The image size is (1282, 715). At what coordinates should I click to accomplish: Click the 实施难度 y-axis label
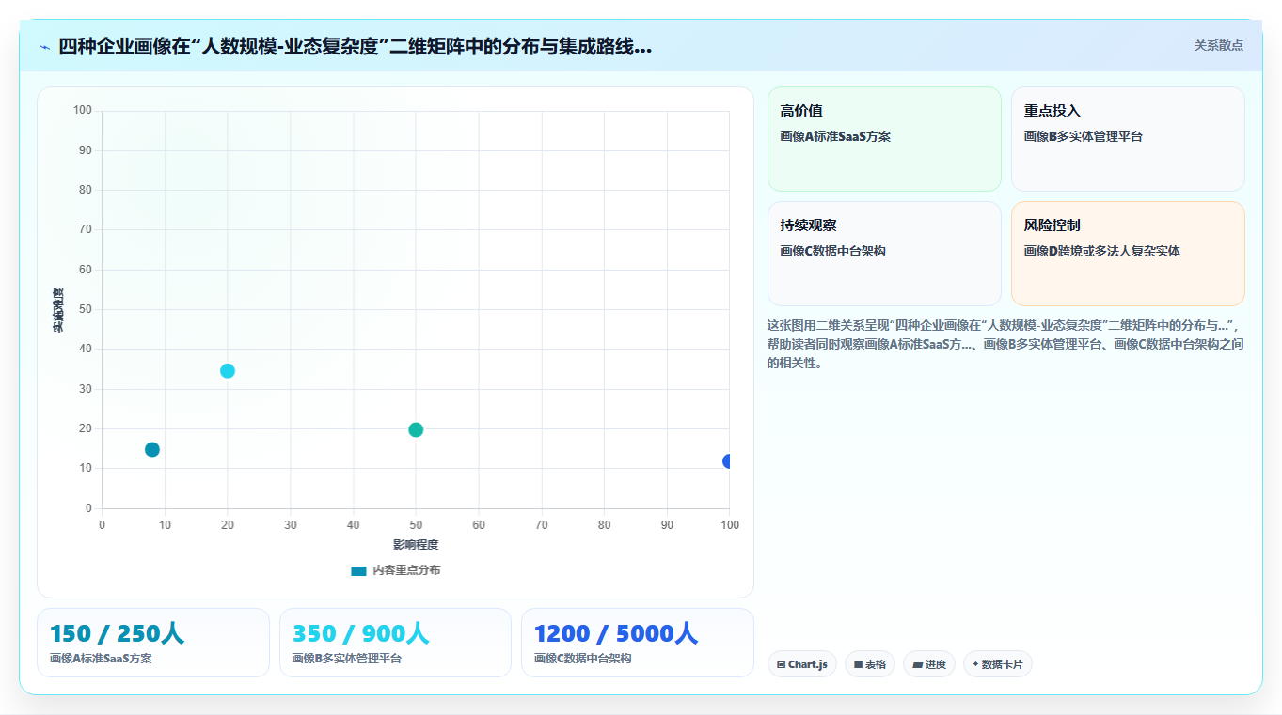[x=58, y=310]
